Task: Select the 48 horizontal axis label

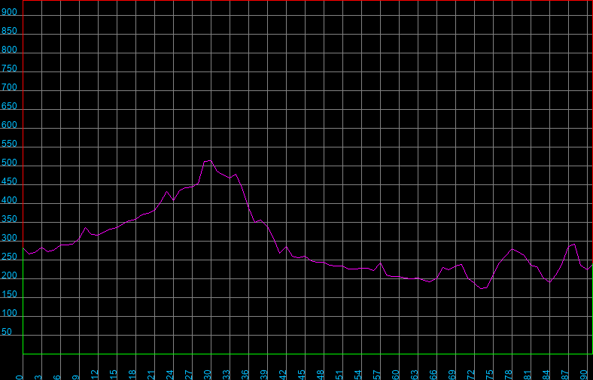Action: point(321,375)
